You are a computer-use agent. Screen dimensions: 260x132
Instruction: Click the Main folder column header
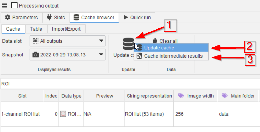238,96
